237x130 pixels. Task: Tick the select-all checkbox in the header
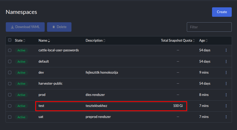(x=10, y=40)
